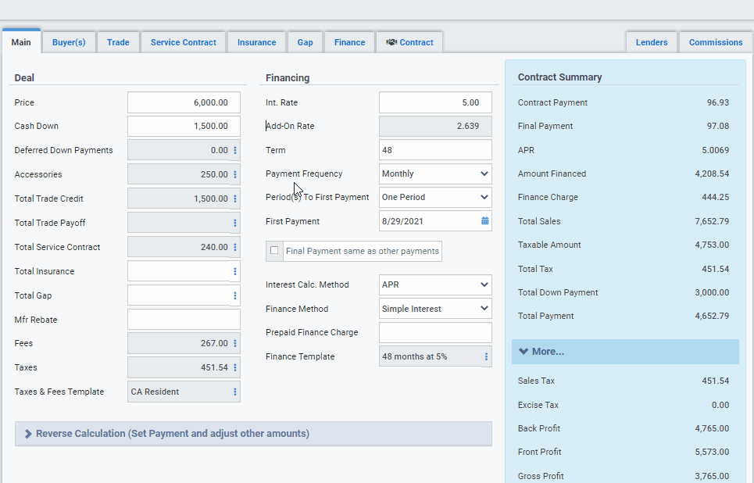Click the Total Gap options icon

pyautogui.click(x=234, y=295)
